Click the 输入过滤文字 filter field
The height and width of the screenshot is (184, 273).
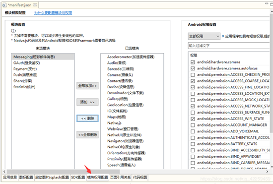[x=229, y=46]
